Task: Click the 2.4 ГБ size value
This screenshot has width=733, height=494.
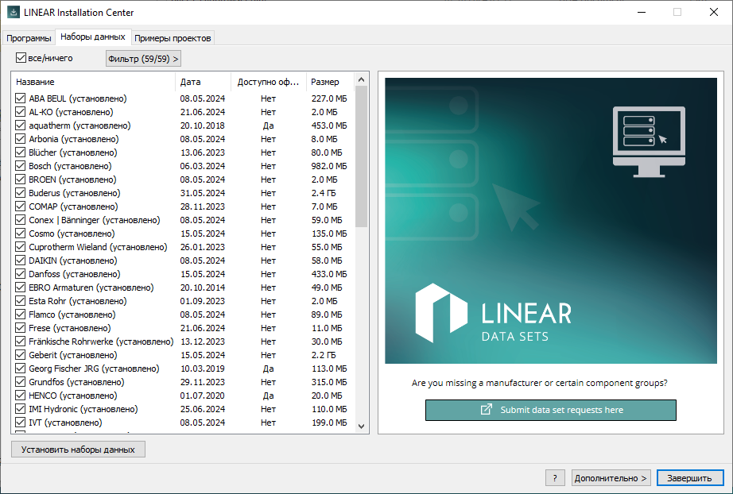Action: 324,193
